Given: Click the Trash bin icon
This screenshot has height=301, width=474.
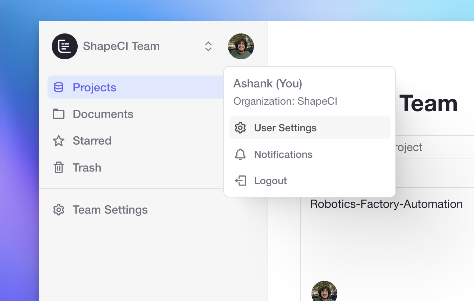Looking at the screenshot, I should coord(59,168).
